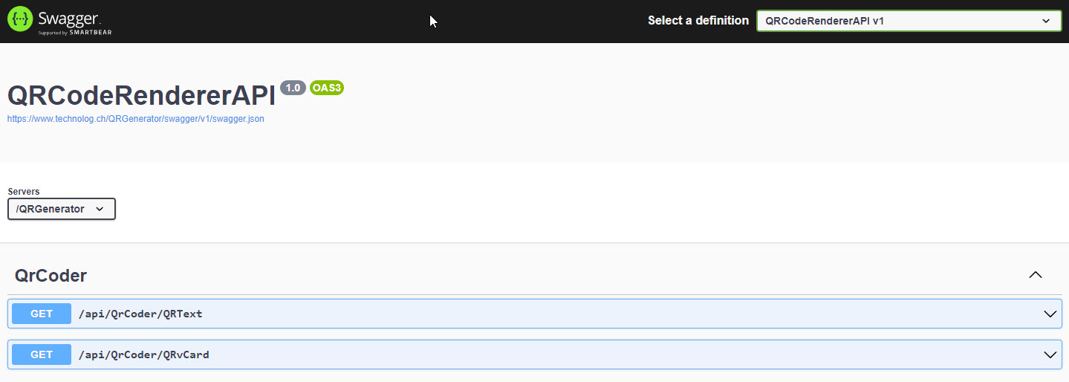
Task: Select the /api/QrCoder/QRvCard path
Action: click(x=144, y=355)
